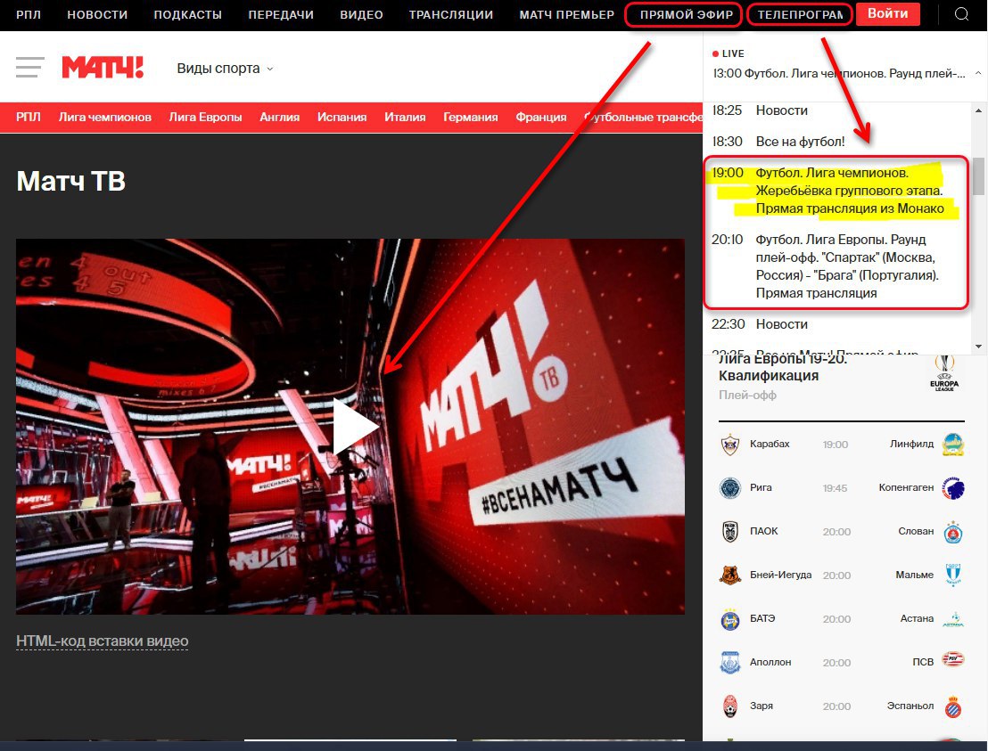The image size is (988, 751).
Task: Click the Эспаньол team crest
Action: coord(953,706)
